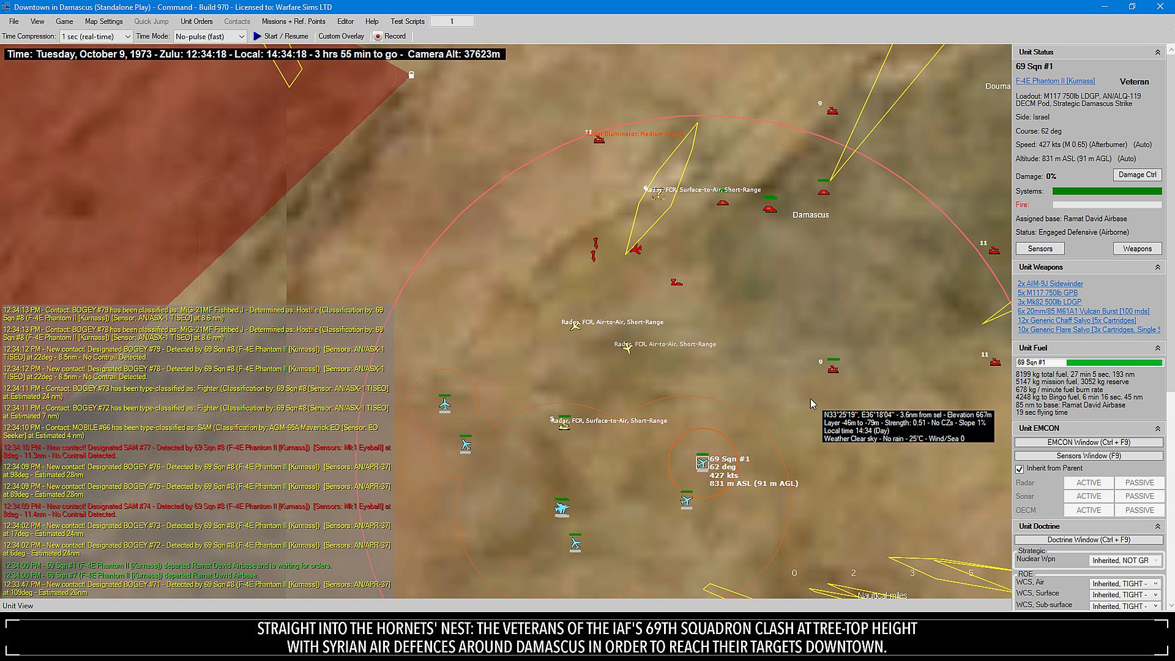Click the Start / Resume play icon
This screenshot has height=661, width=1175.
258,37
